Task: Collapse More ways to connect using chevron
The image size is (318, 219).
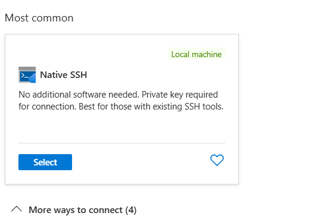Action: click(x=17, y=209)
